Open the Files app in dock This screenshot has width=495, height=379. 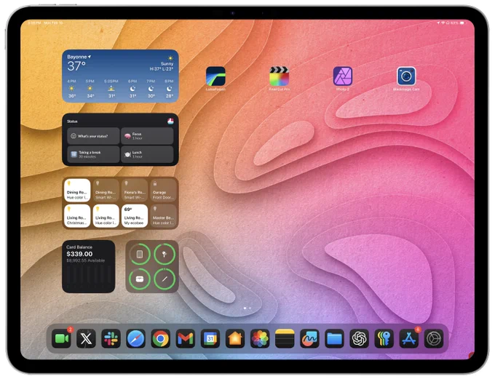(x=334, y=338)
